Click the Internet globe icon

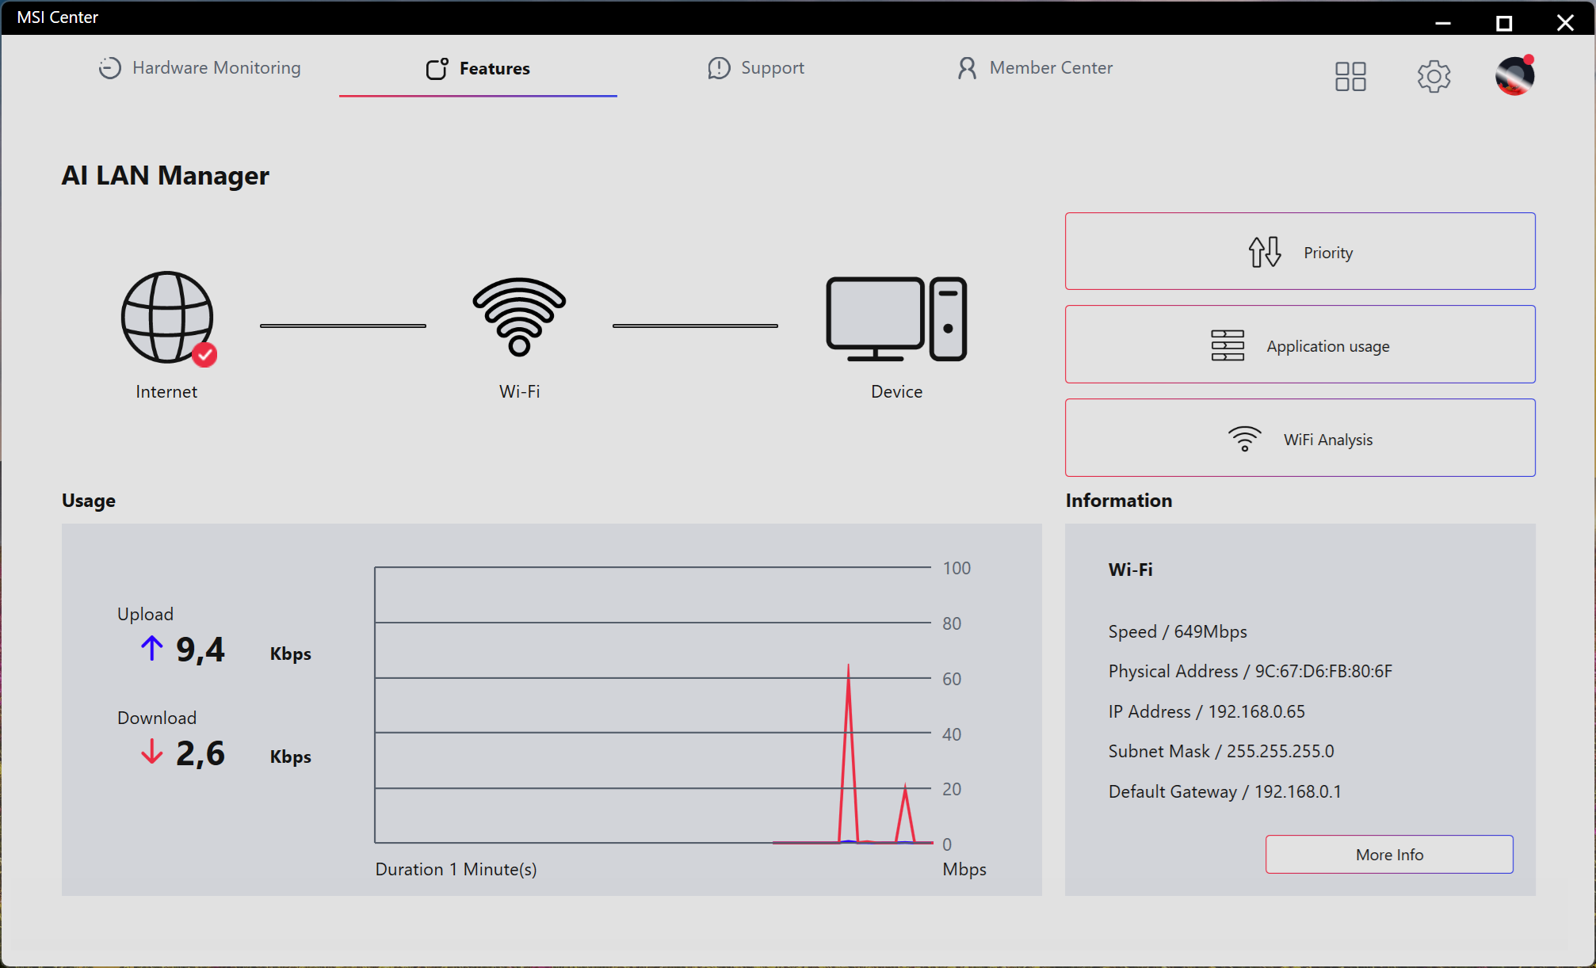[167, 318]
